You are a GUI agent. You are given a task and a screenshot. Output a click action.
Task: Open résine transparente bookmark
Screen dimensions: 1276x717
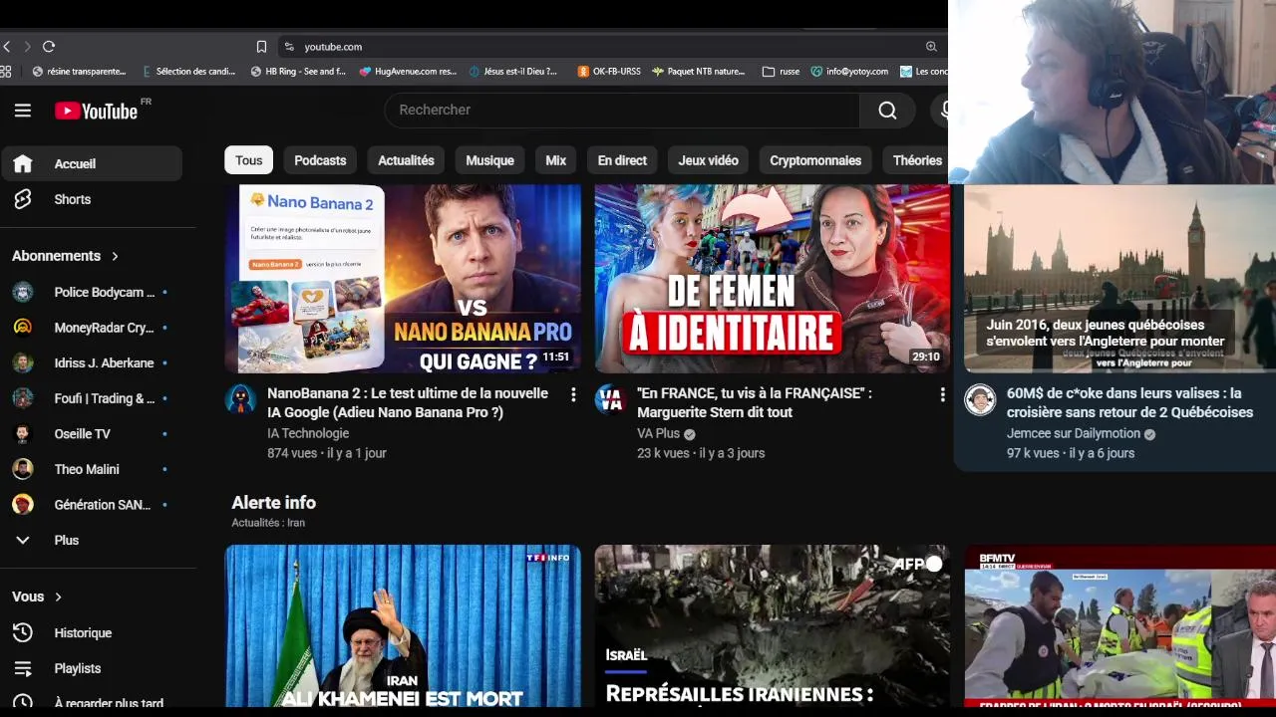pos(79,72)
